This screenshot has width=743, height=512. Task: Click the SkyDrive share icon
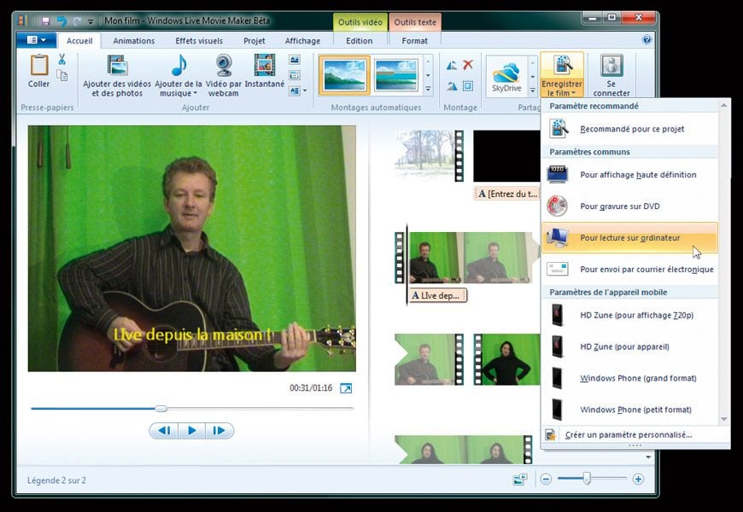(506, 73)
